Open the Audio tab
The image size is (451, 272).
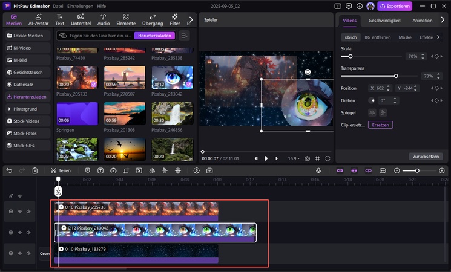click(x=104, y=20)
